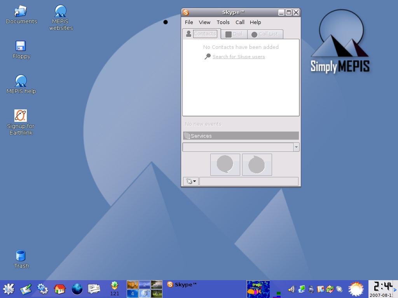Launch the web browser globe icon
The image size is (398, 298).
coord(77,289)
